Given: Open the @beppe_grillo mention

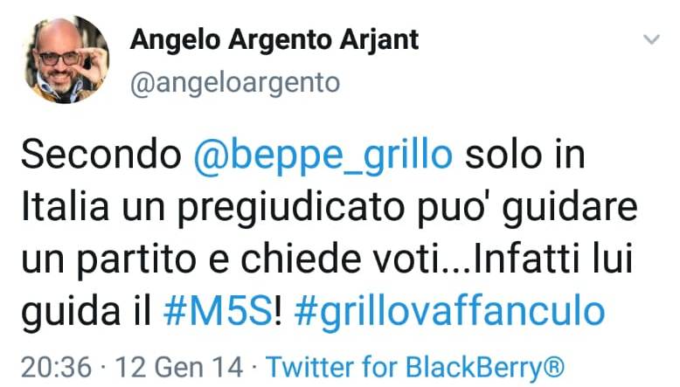Looking at the screenshot, I should tap(323, 156).
